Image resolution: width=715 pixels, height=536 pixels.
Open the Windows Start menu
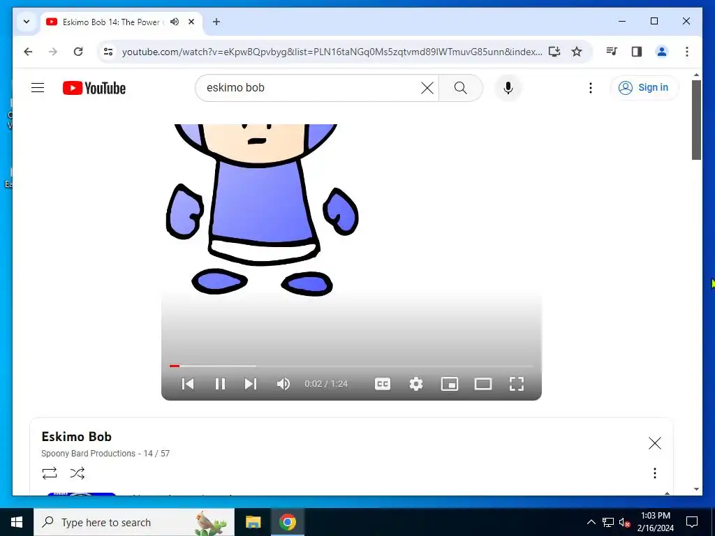[x=17, y=522]
